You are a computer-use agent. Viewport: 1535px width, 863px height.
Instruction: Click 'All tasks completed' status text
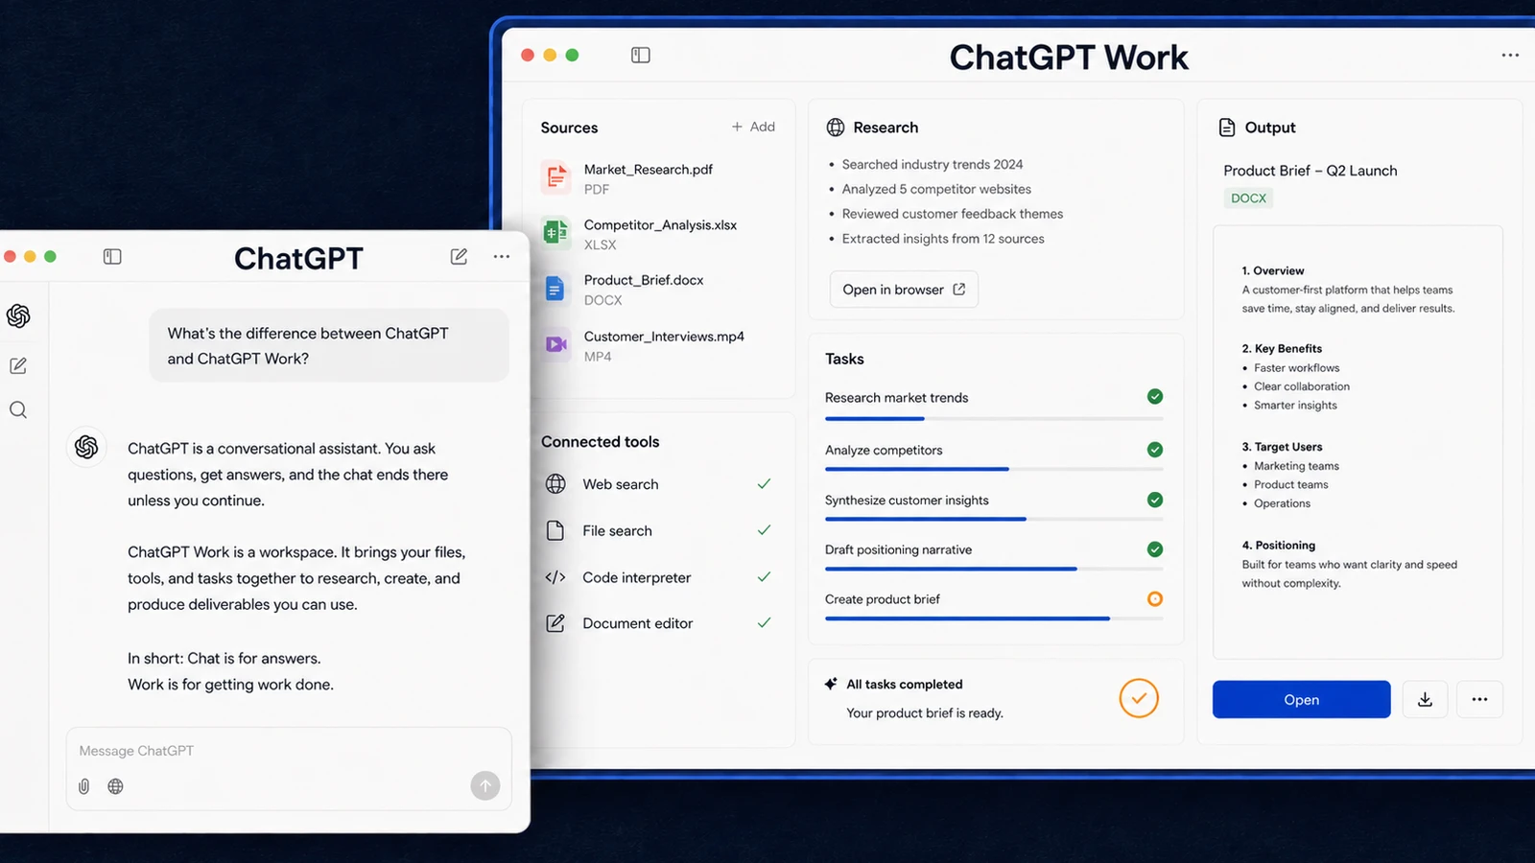905,685
